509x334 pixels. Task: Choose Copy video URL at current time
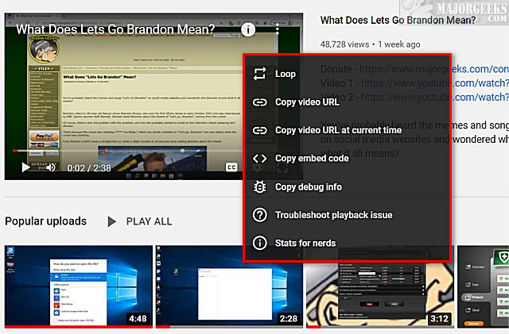point(347,130)
